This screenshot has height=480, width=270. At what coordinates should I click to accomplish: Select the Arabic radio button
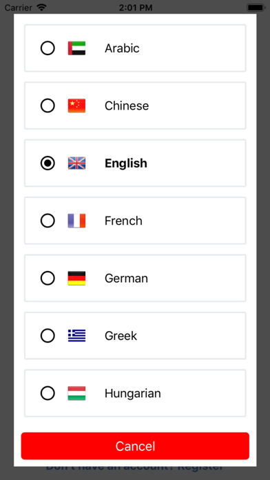tap(48, 48)
